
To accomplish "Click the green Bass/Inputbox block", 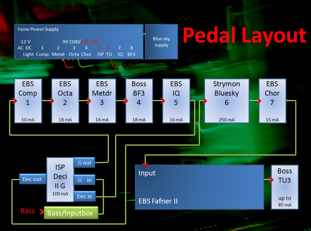I will tap(71, 213).
